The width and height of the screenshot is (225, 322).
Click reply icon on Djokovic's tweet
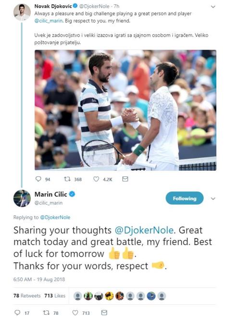pos(38,179)
